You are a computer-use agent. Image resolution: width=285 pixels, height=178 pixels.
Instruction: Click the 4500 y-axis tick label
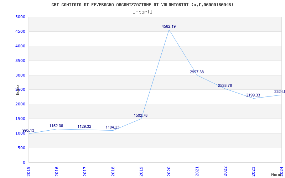20,31
